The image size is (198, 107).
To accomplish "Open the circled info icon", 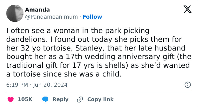I will click(188, 85).
